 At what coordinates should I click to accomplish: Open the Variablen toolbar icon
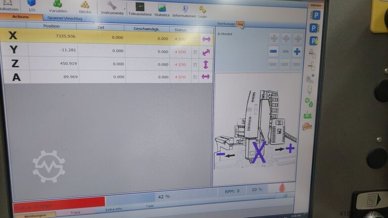58,5
